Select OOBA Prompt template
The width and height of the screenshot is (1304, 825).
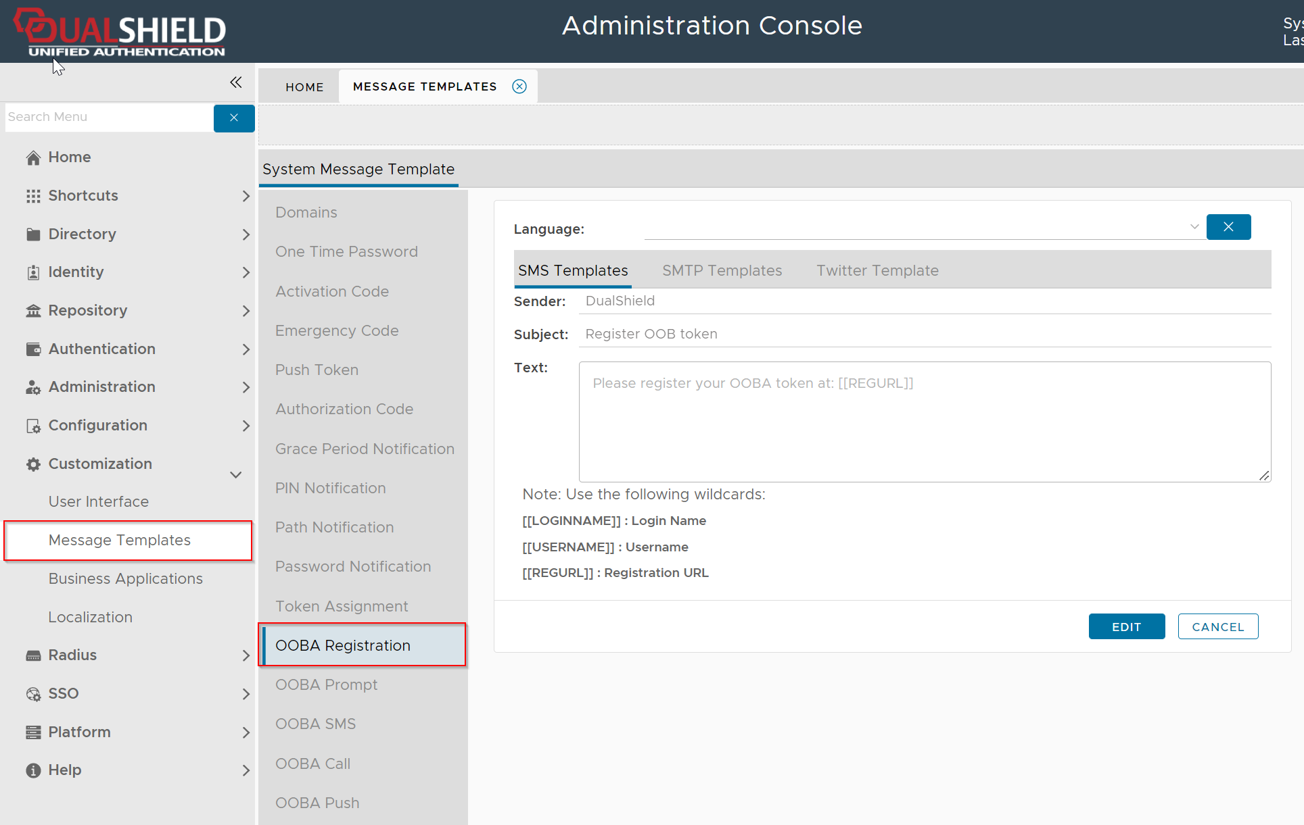pos(326,684)
